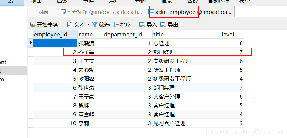This screenshot has width=287, height=138.
Task: Open the 备份 main toolbar item
Action: [x=192, y=2]
